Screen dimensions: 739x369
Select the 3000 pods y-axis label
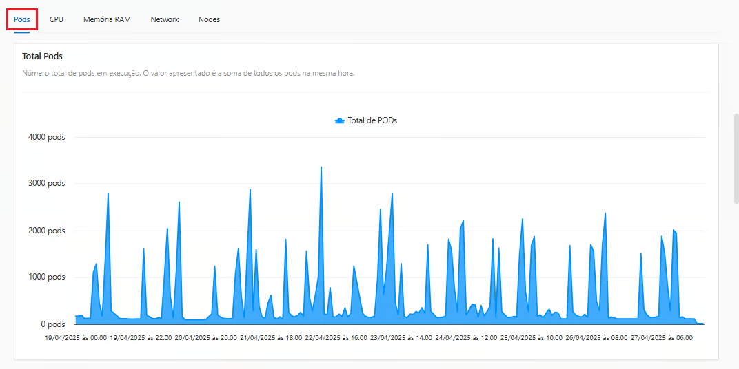tap(47, 184)
